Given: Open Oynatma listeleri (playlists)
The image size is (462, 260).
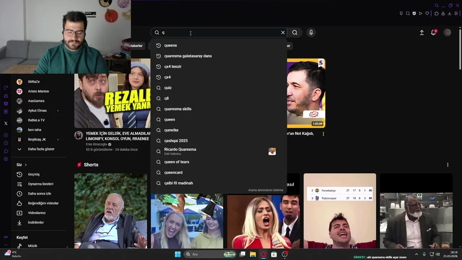Looking at the screenshot, I should coord(40,184).
